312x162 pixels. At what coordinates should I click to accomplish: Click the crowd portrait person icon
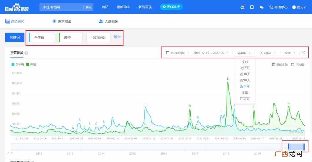click(101, 21)
